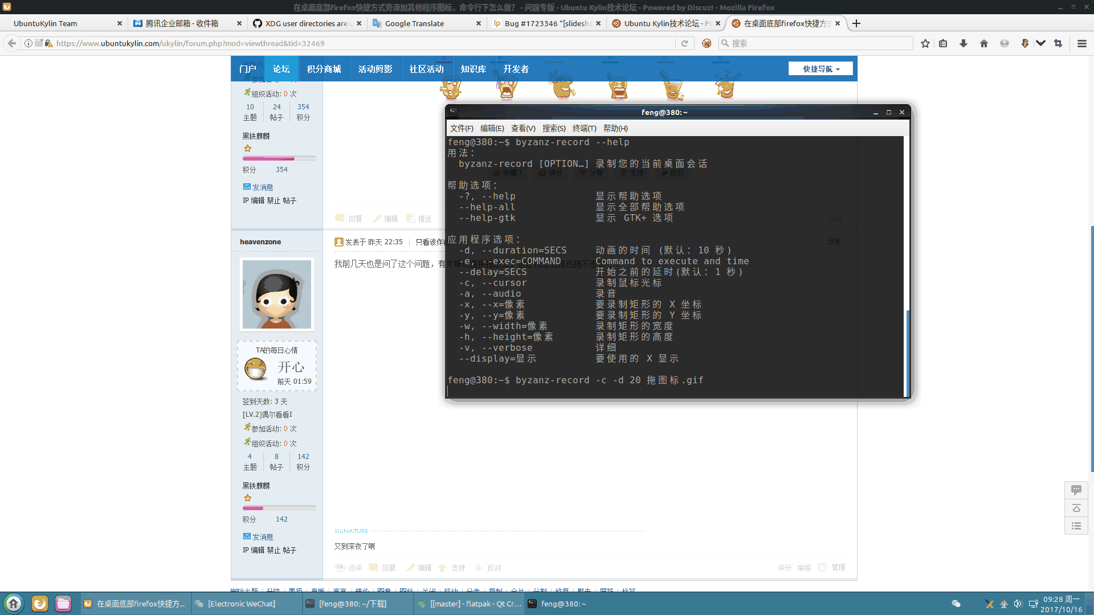
Task: Click the download helper extension icon
Action: click(x=1024, y=43)
